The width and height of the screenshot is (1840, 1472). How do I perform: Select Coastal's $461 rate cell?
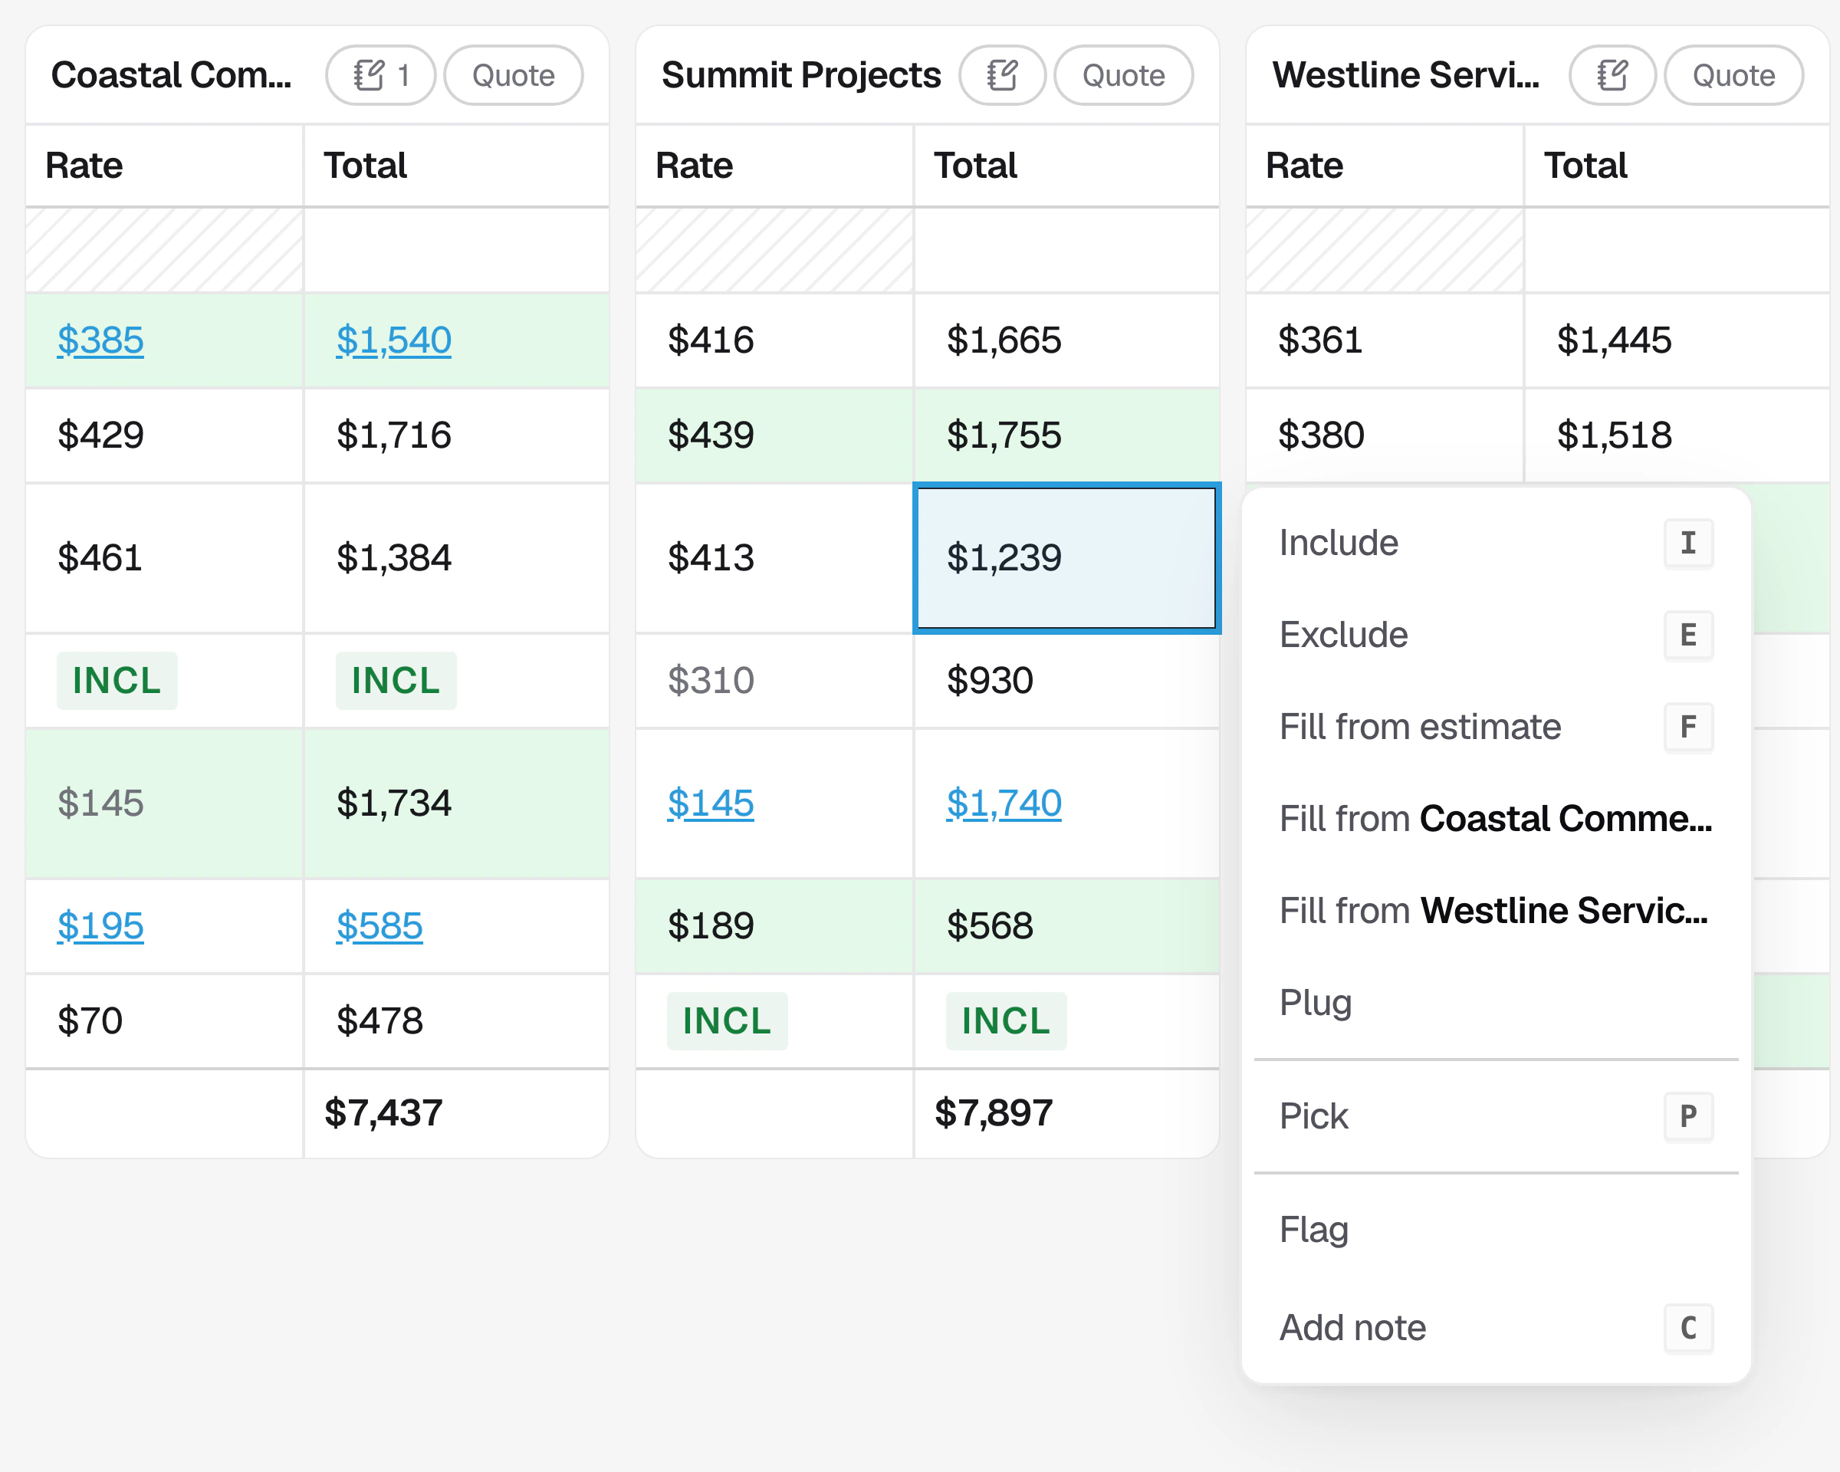(x=165, y=559)
